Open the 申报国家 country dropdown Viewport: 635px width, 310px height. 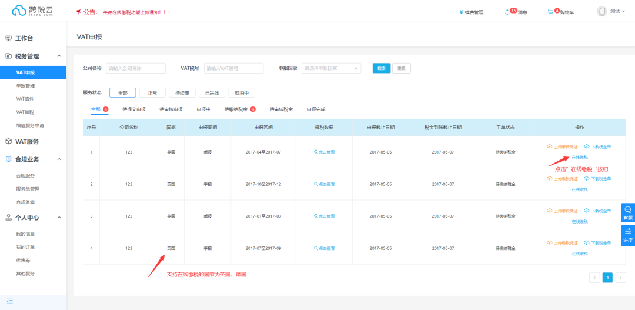[331, 68]
